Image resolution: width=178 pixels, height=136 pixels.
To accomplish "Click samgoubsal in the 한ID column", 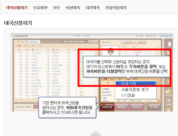I will pos(57,86).
